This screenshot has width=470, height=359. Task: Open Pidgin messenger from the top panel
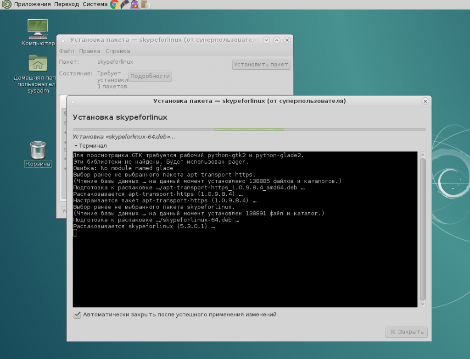click(135, 5)
